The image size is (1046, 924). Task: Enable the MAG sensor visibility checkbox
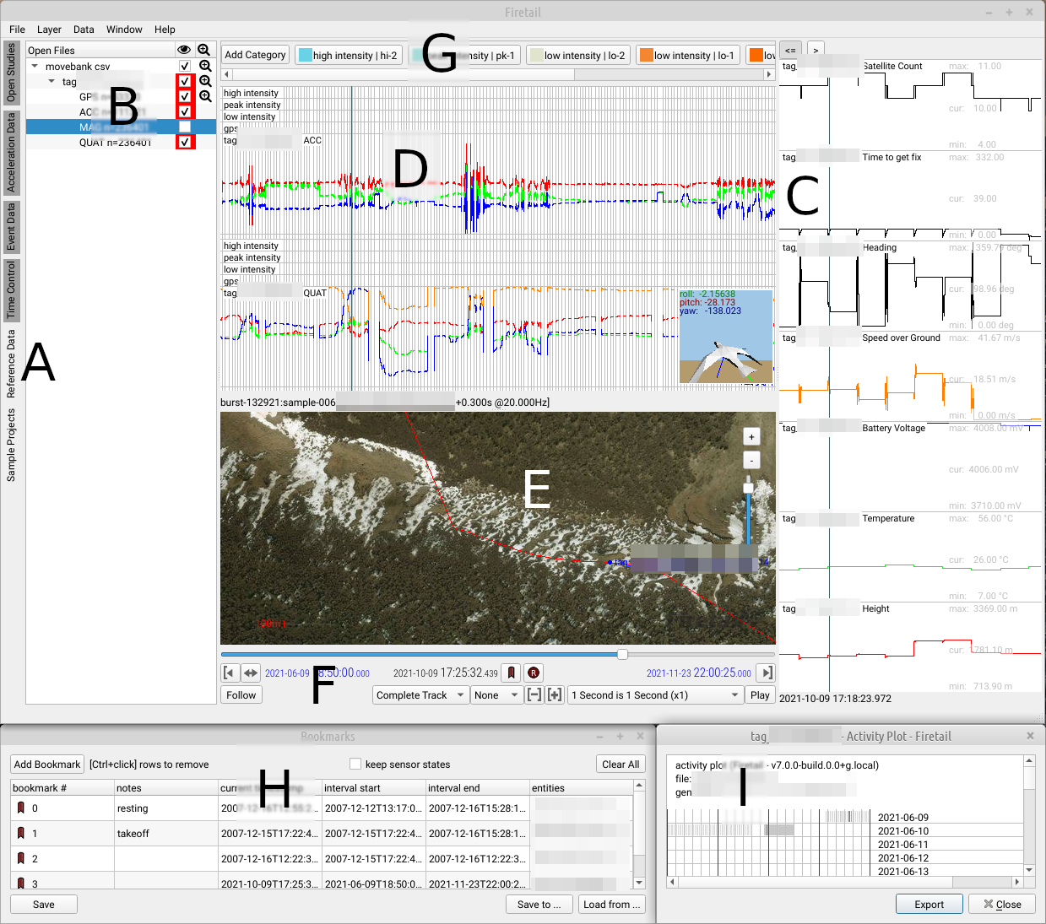pyautogui.click(x=185, y=127)
